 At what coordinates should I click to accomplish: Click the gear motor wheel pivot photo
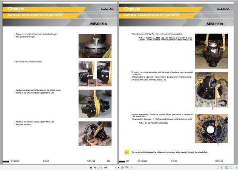(211, 129)
